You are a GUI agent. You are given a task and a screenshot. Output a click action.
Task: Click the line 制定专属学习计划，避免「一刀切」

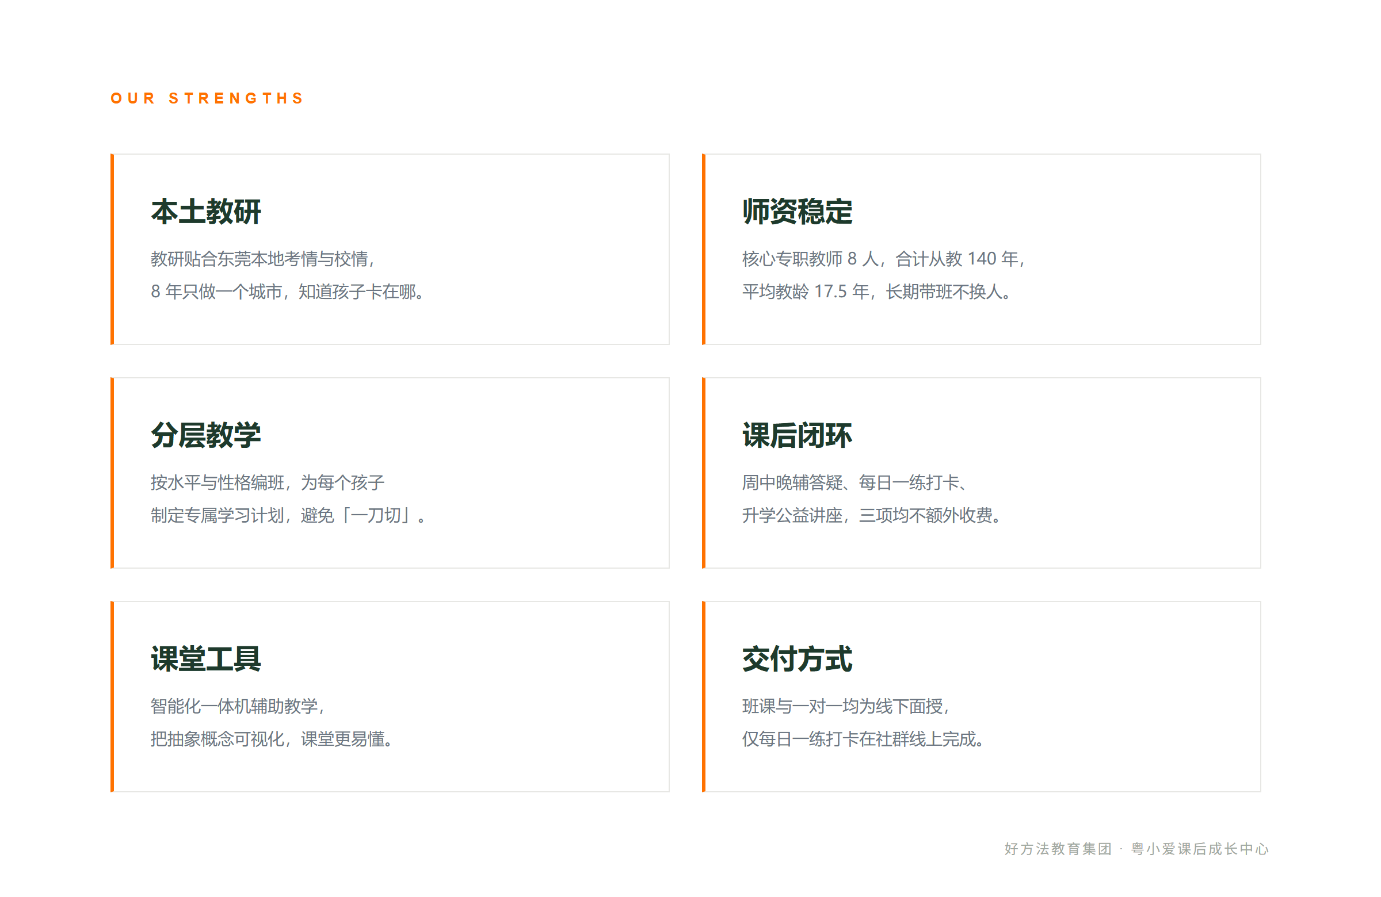(x=288, y=515)
